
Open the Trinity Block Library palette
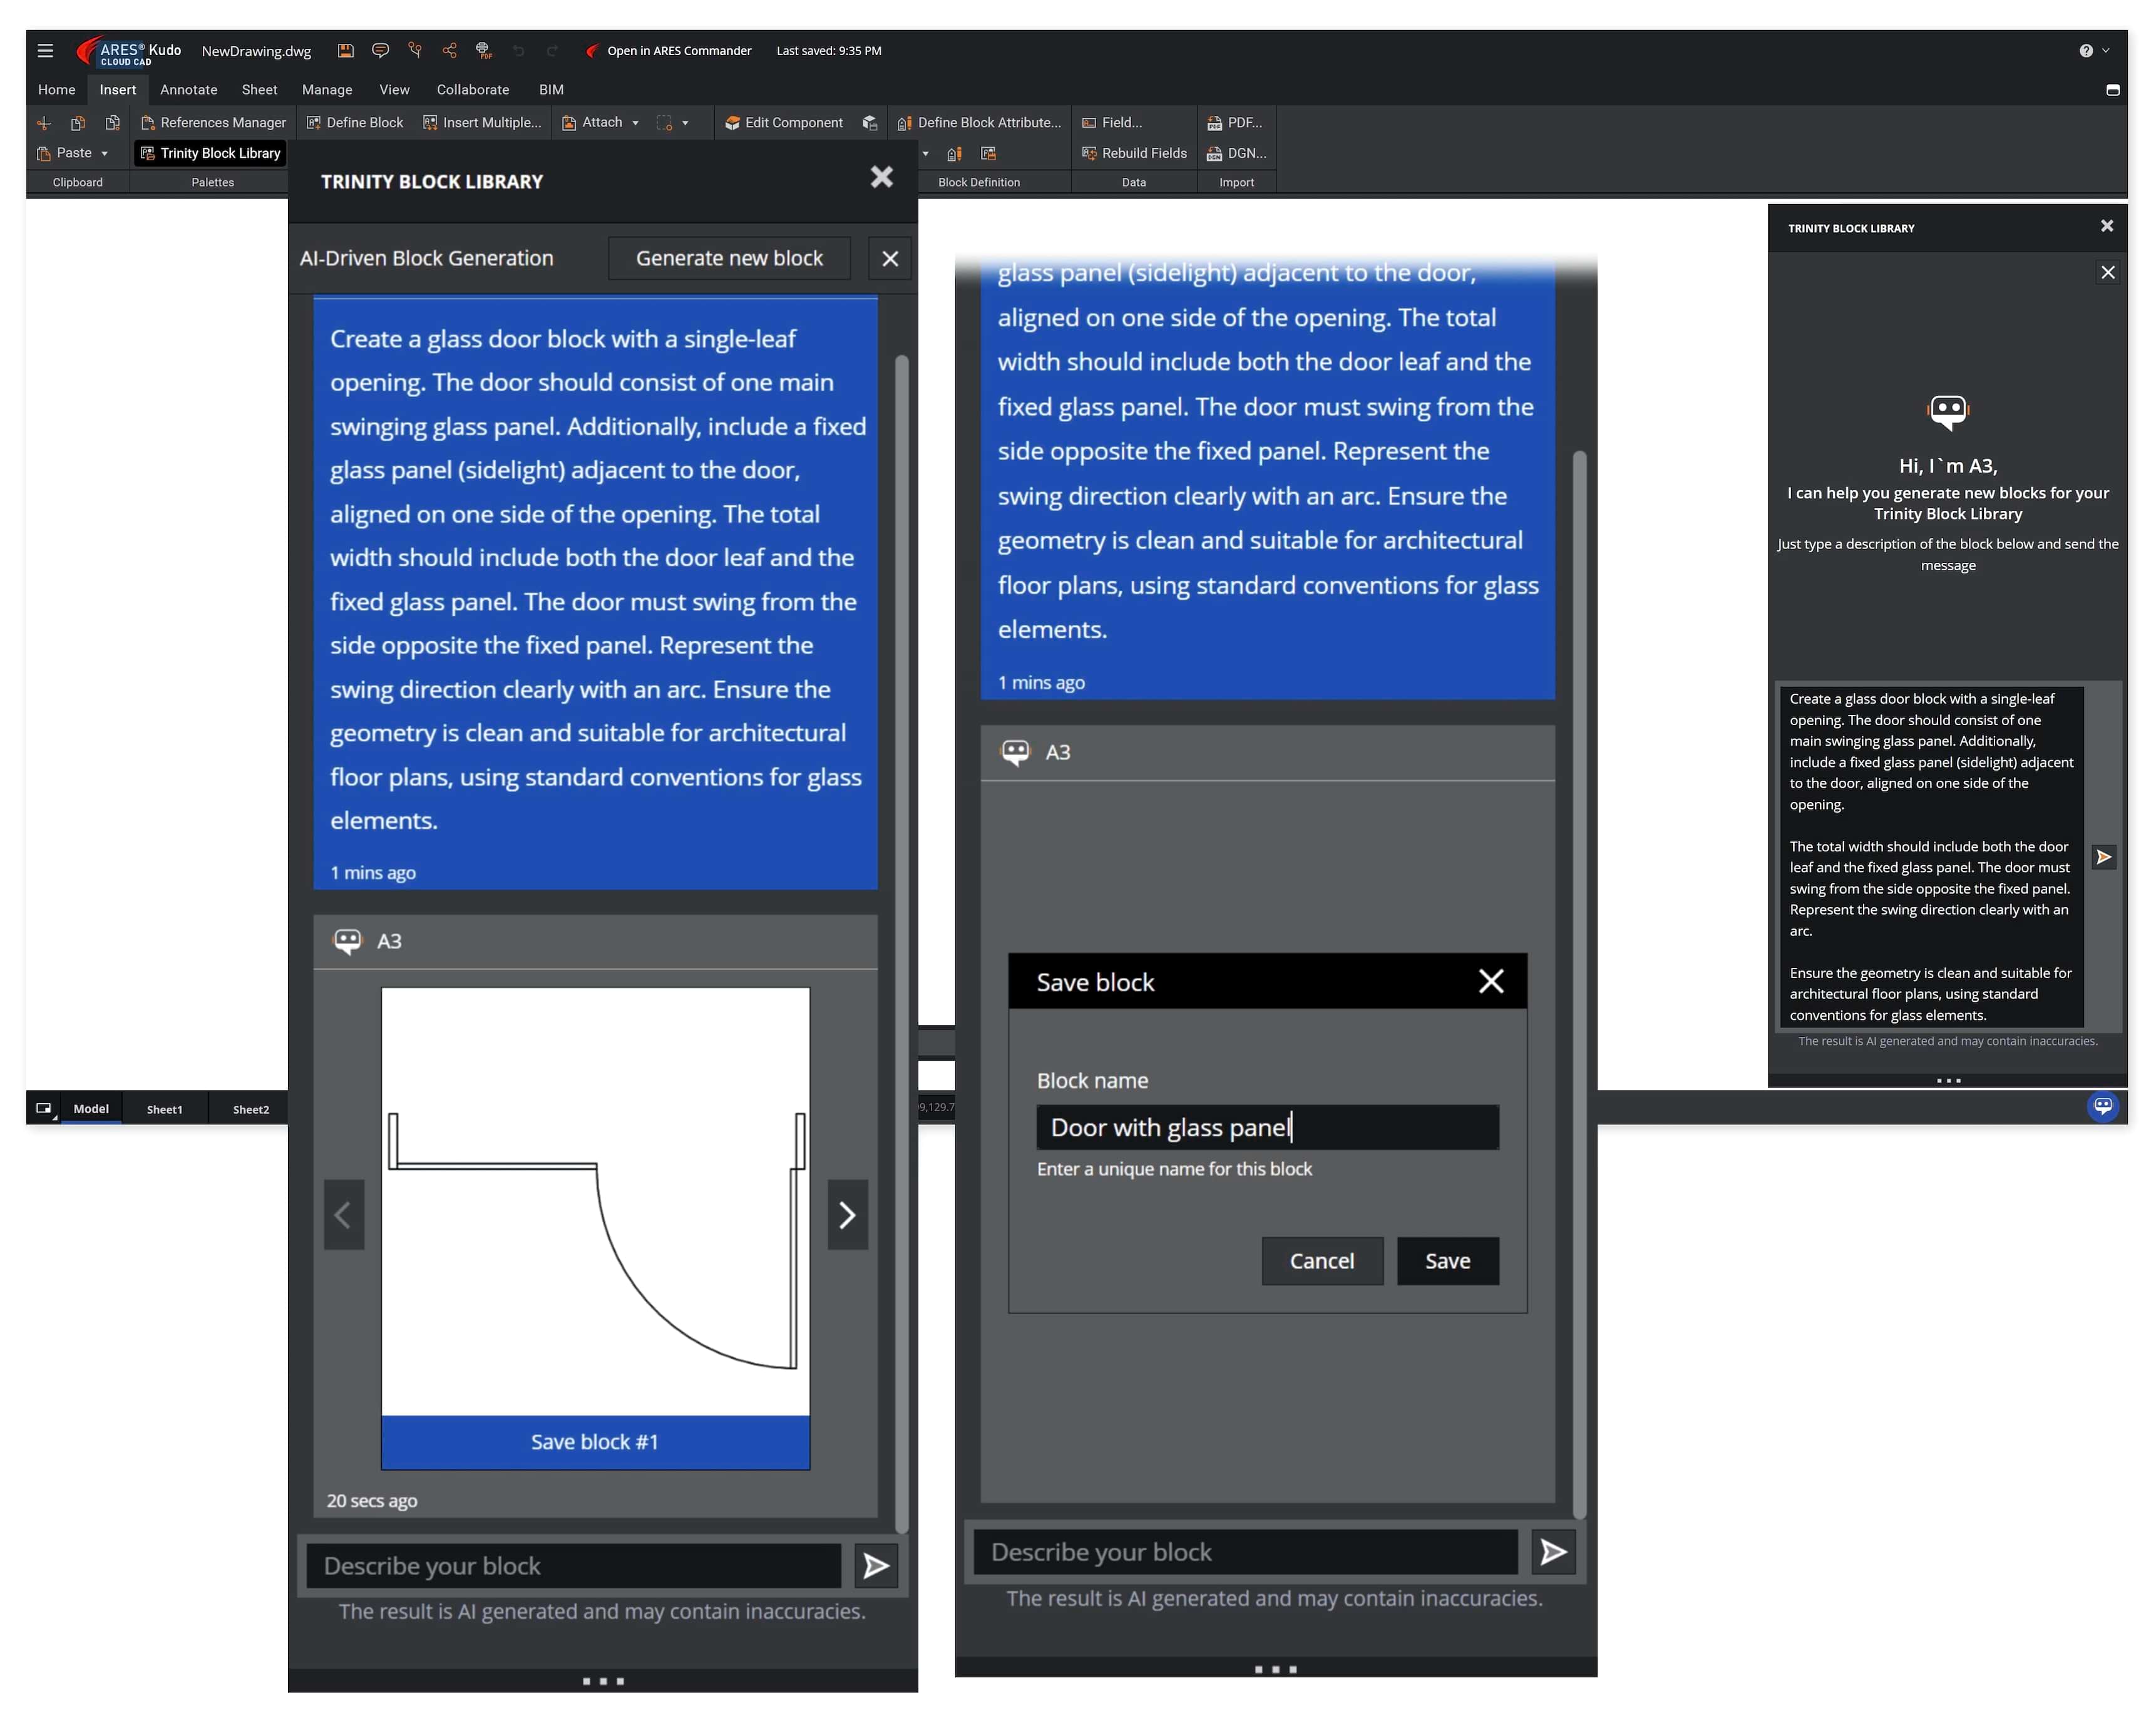[211, 153]
